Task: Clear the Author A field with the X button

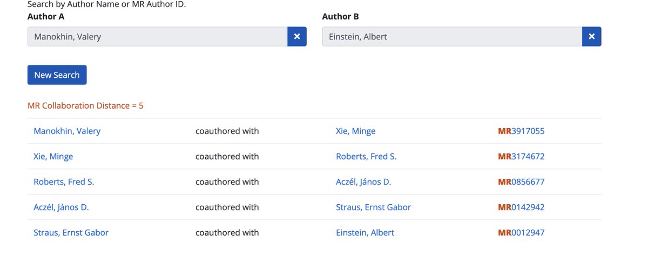Action: point(297,37)
